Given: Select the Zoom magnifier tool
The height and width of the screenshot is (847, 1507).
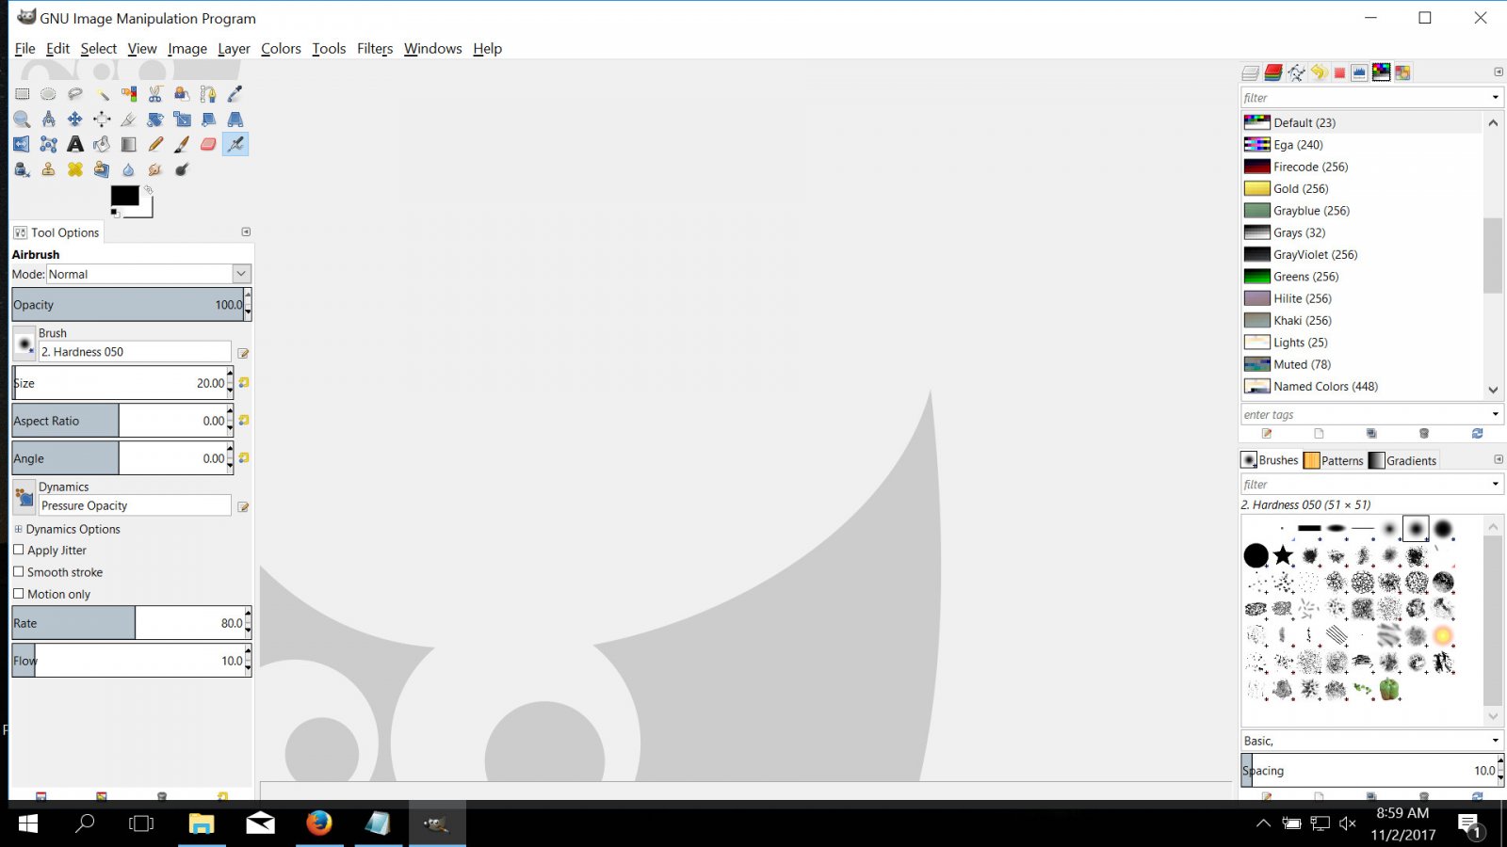Looking at the screenshot, I should pos(22,120).
